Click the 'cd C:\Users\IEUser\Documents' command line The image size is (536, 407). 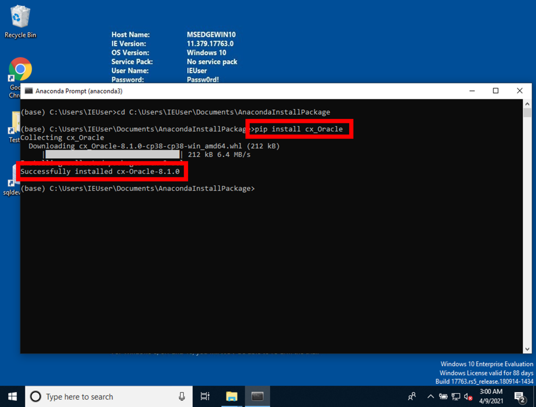pyautogui.click(x=175, y=112)
